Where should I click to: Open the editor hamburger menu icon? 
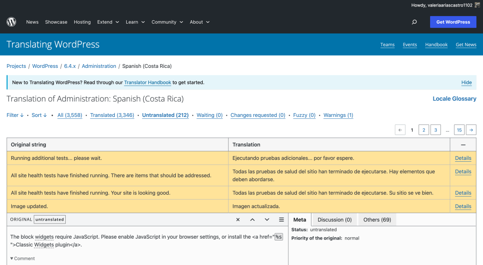[x=281, y=220]
